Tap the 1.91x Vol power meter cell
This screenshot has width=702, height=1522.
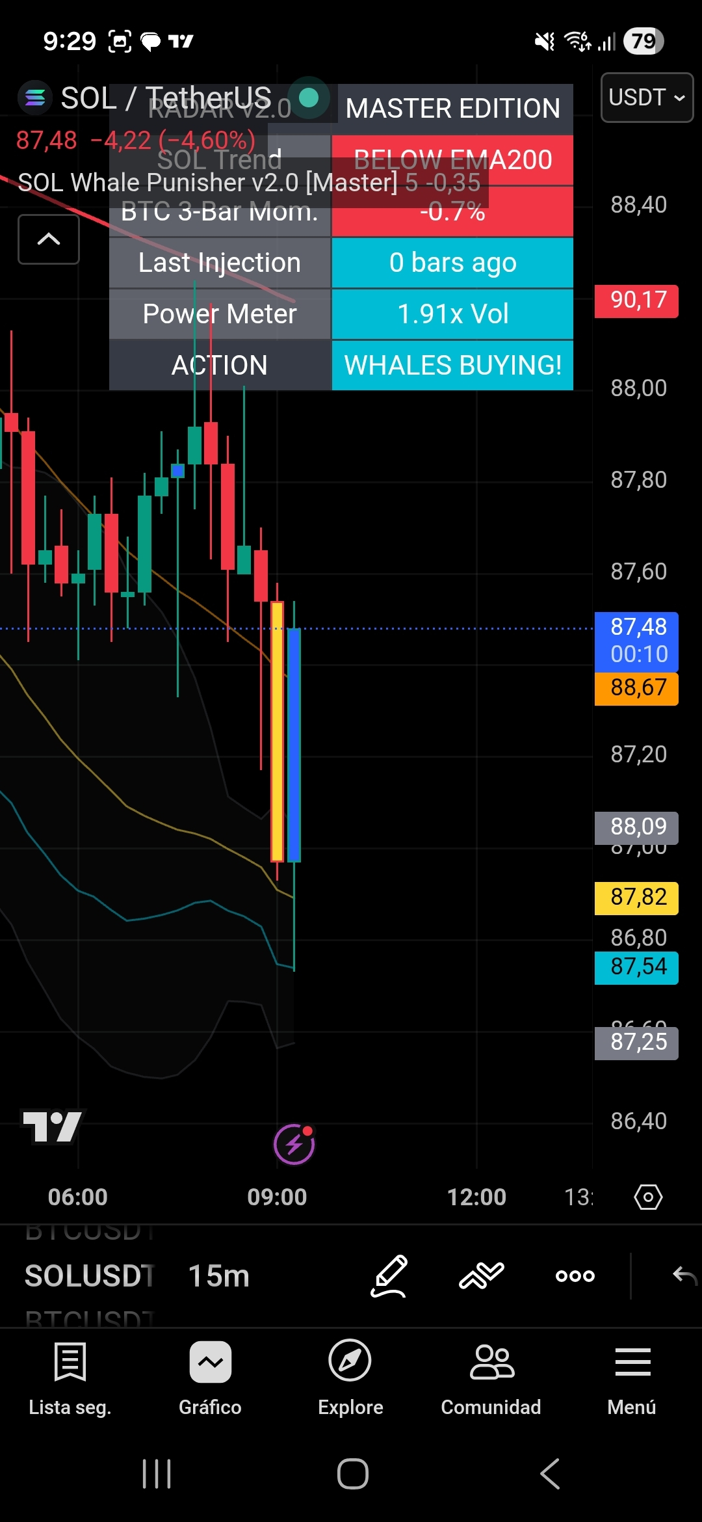(x=452, y=314)
